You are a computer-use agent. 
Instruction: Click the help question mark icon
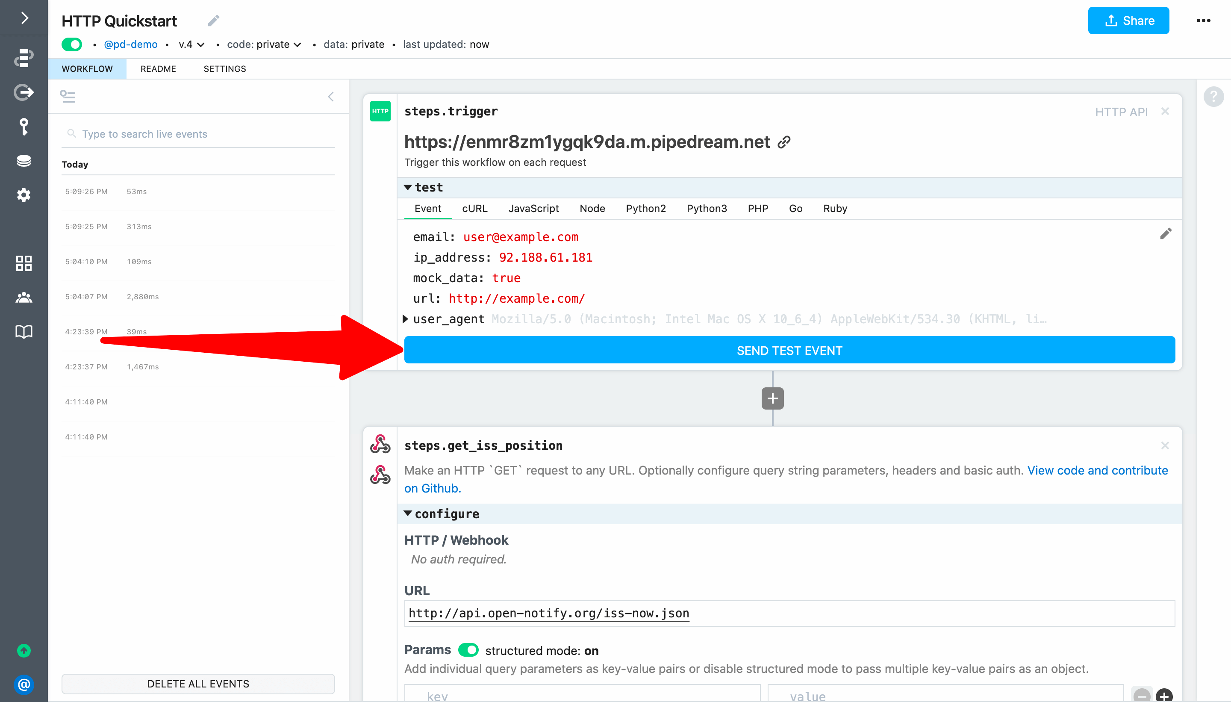tap(1213, 97)
